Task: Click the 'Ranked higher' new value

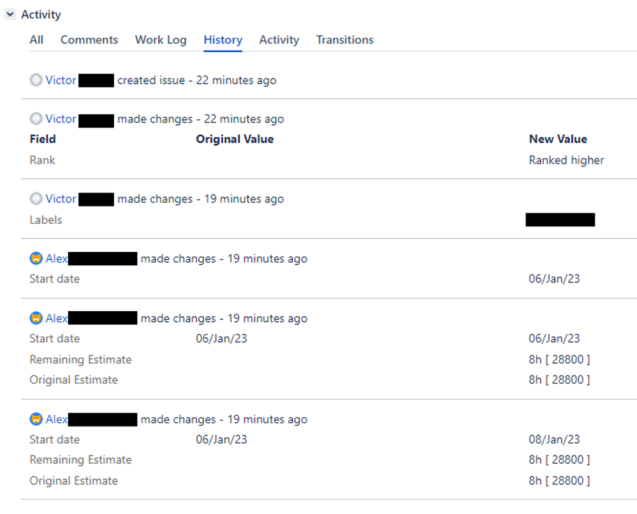Action: 566,160
